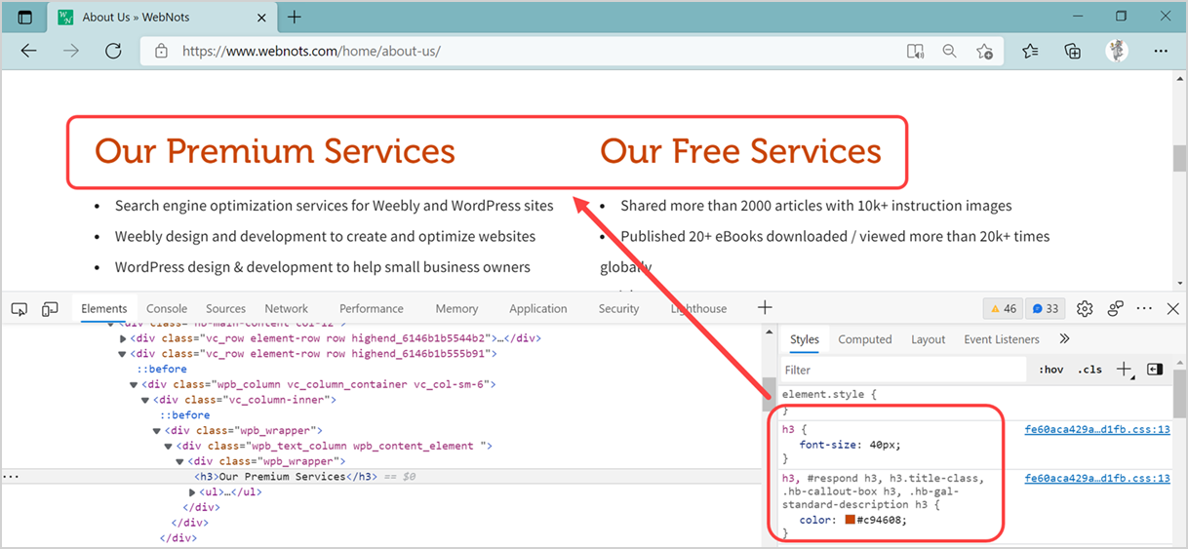Click the inspect element picker icon
The image size is (1188, 549).
[19, 309]
